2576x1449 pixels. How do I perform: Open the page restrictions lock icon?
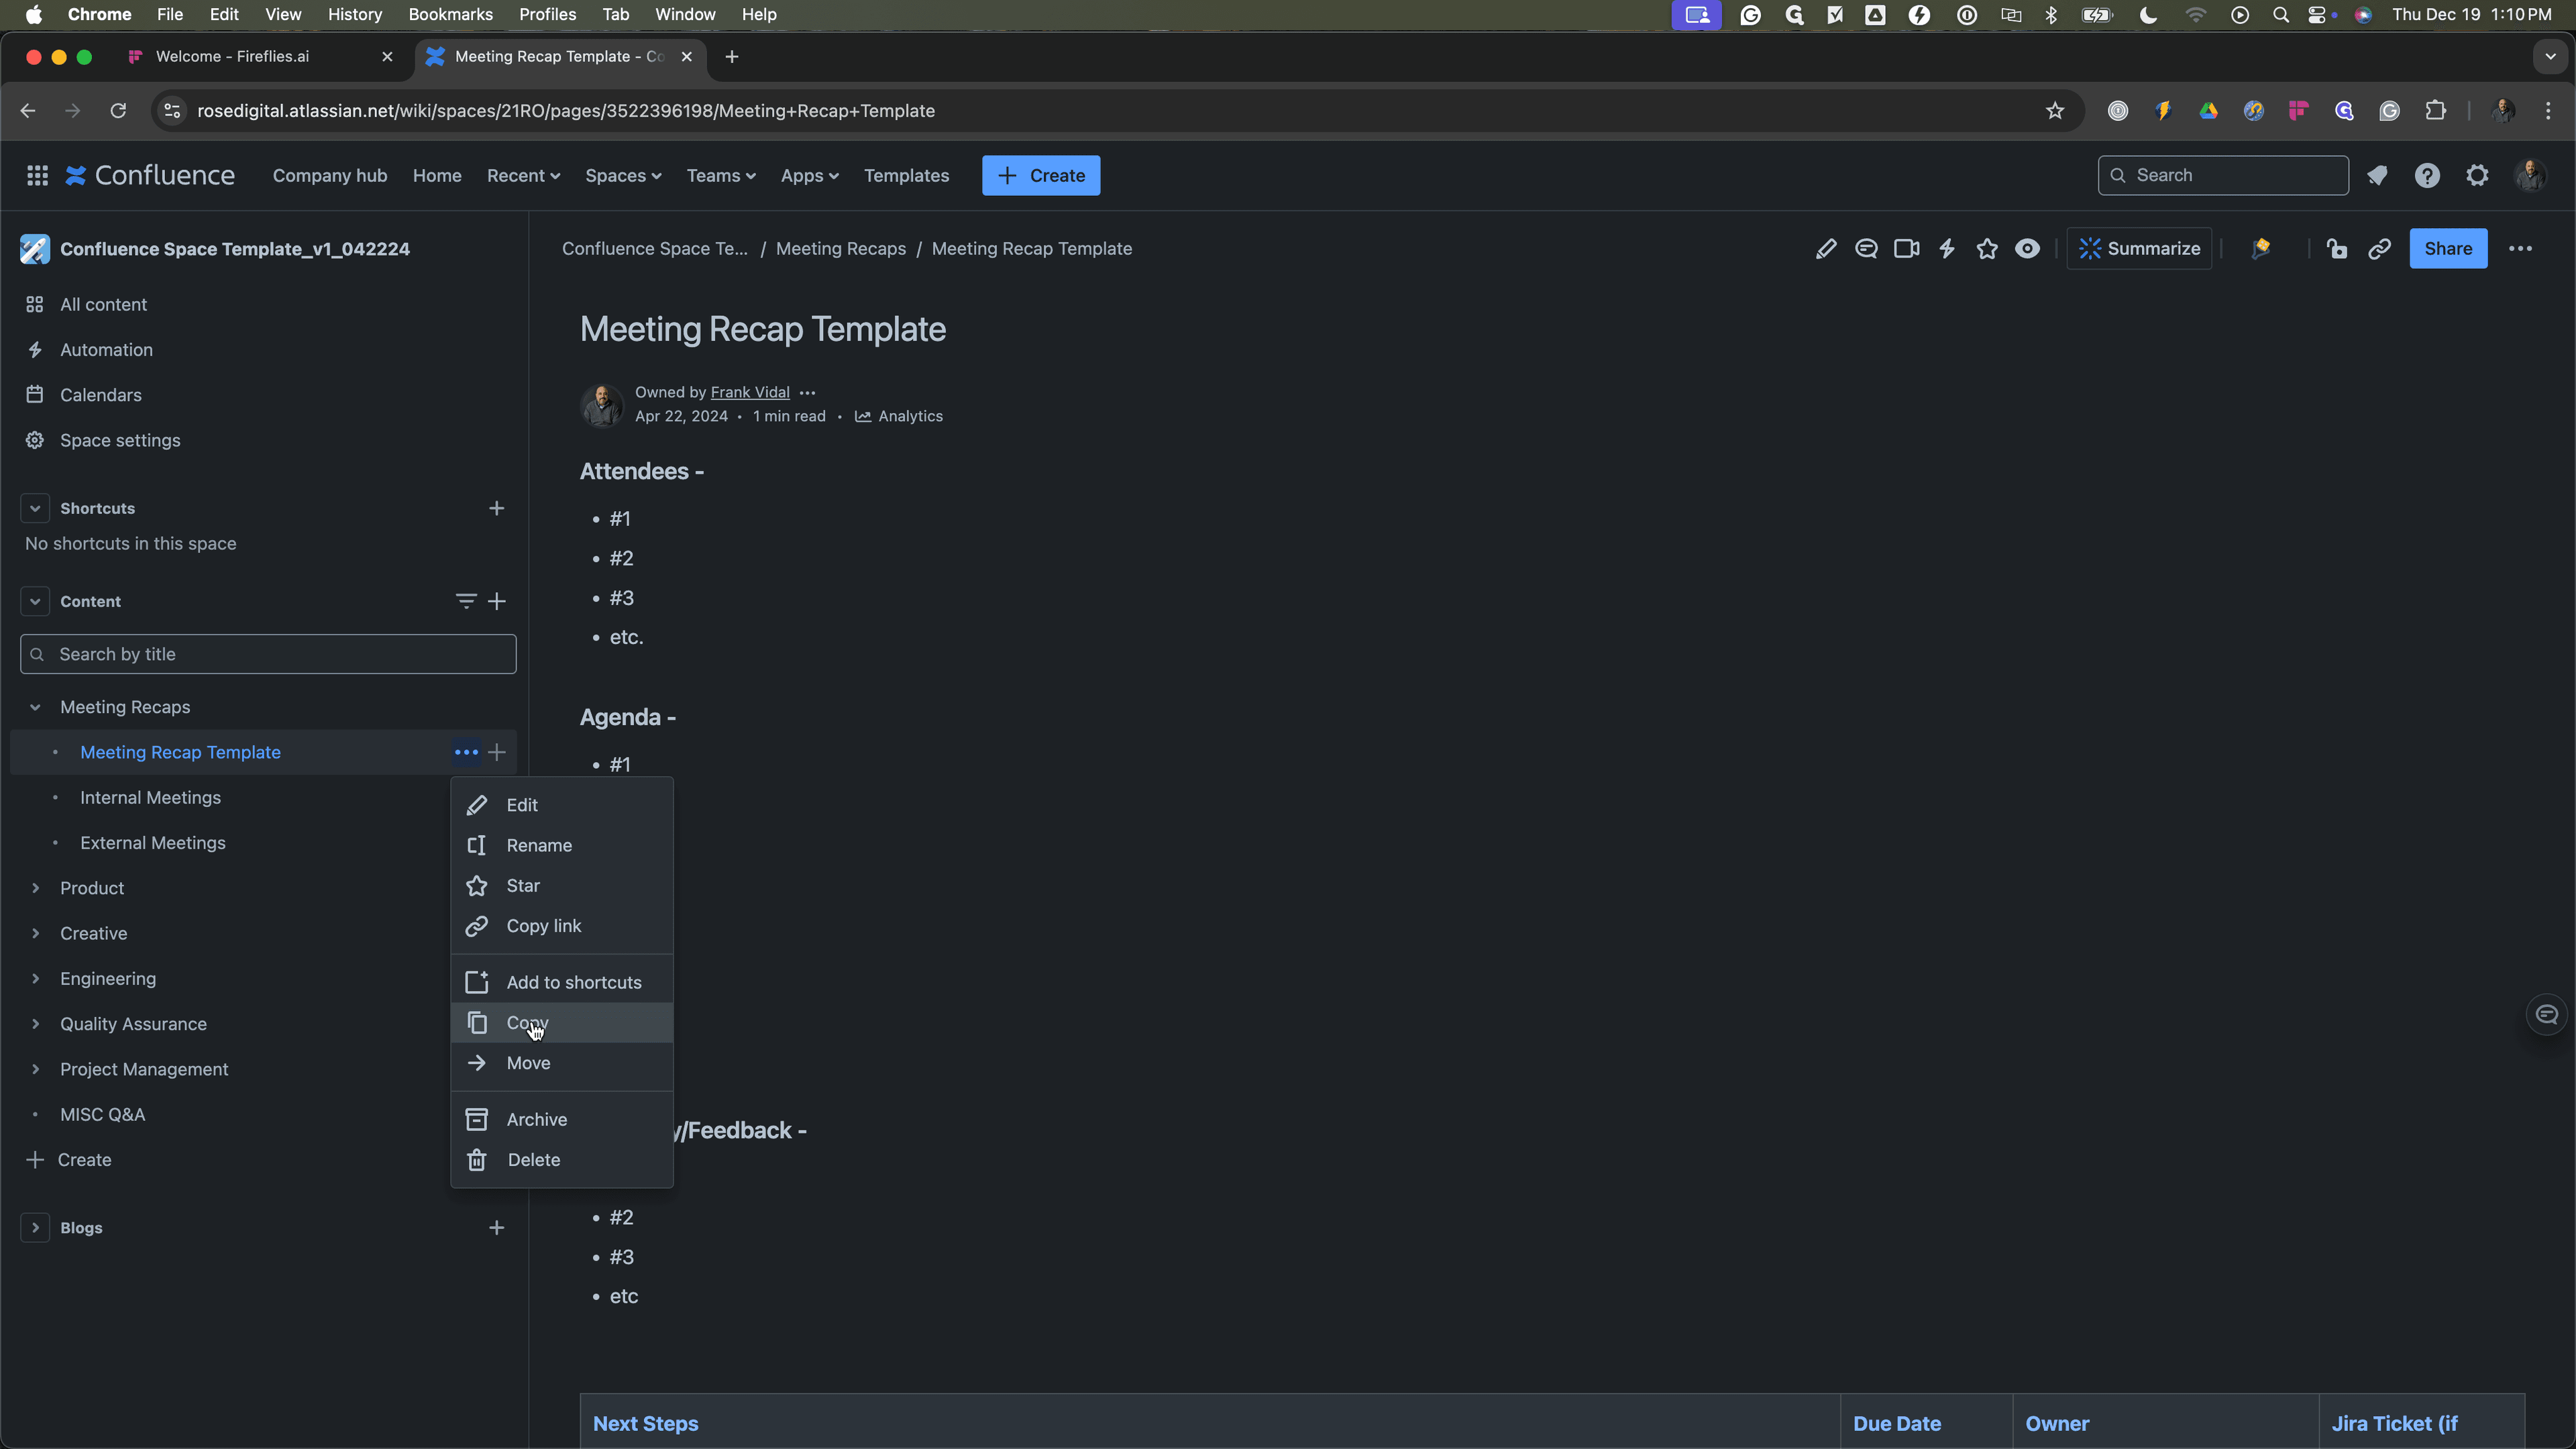(x=2337, y=249)
